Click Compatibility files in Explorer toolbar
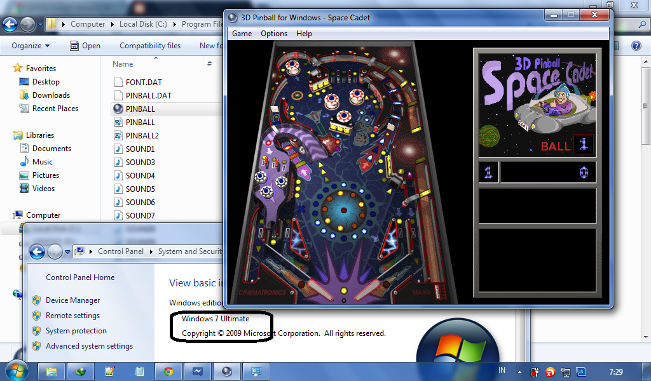Viewport: 651px width, 381px height. pyautogui.click(x=150, y=46)
